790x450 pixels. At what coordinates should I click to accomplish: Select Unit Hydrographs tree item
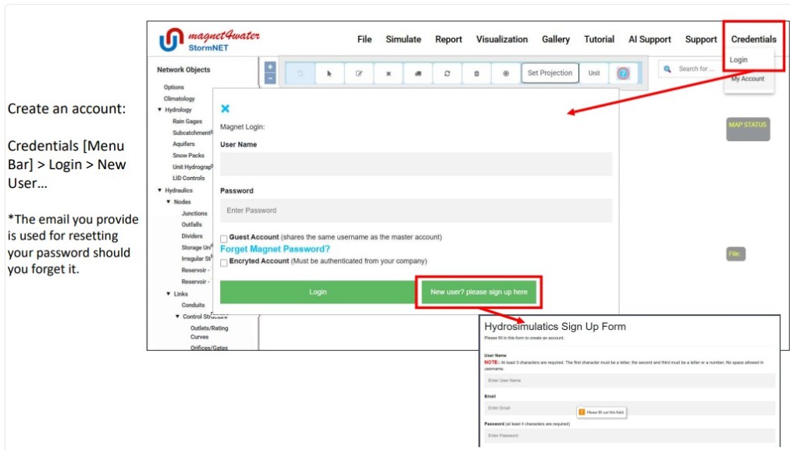tap(193, 167)
